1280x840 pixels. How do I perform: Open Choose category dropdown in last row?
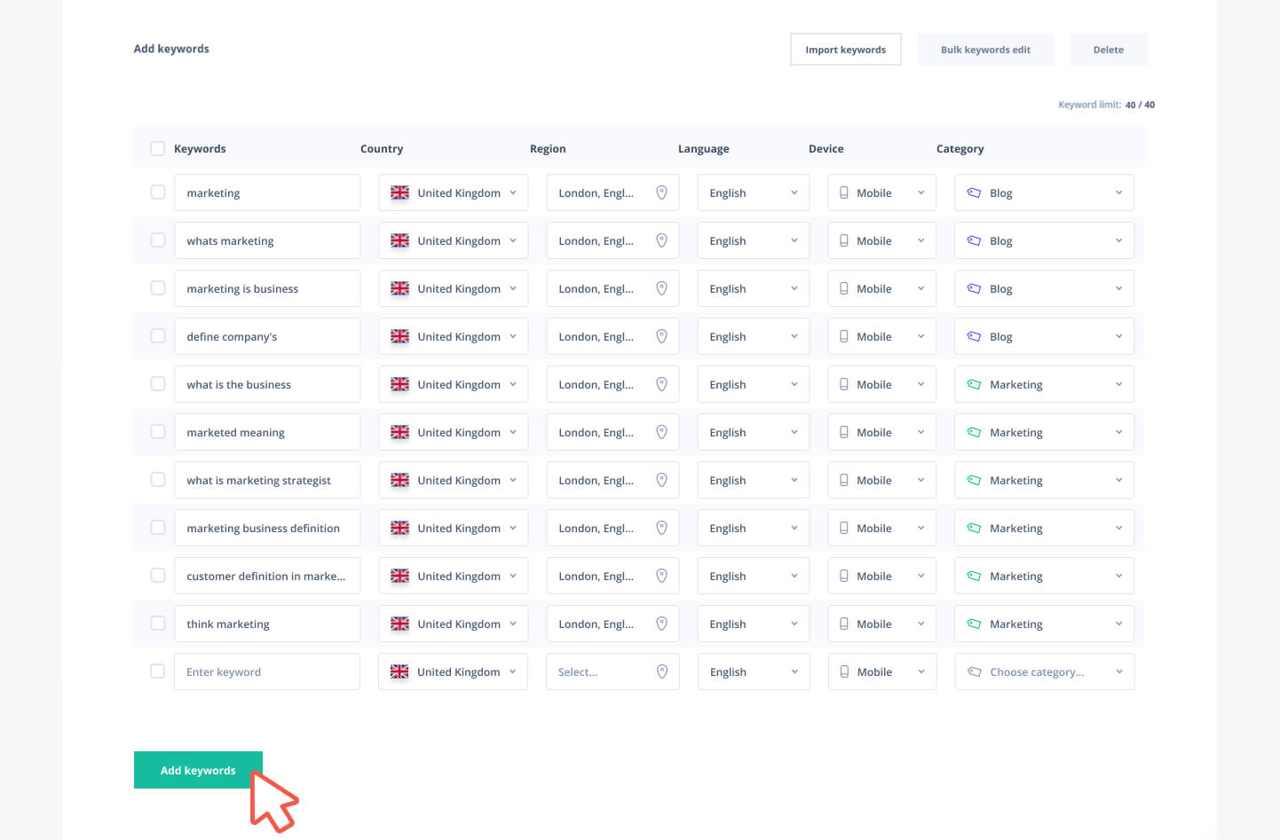(x=1044, y=671)
